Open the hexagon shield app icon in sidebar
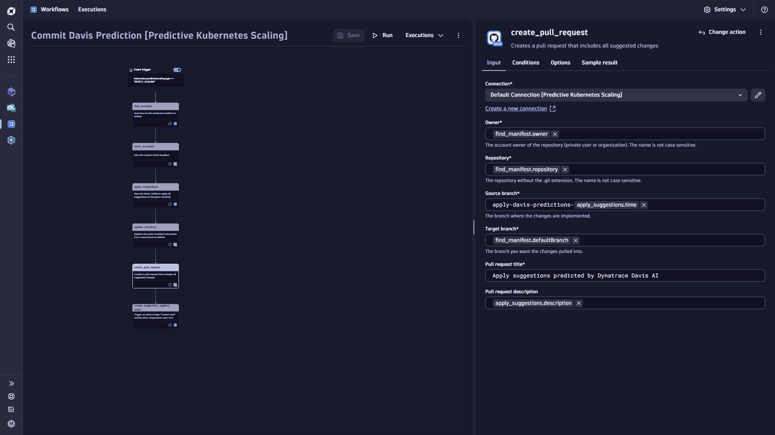775x435 pixels. pyautogui.click(x=11, y=140)
